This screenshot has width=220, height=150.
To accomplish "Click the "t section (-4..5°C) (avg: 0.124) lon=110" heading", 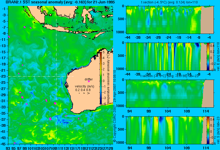I will 169,2.
